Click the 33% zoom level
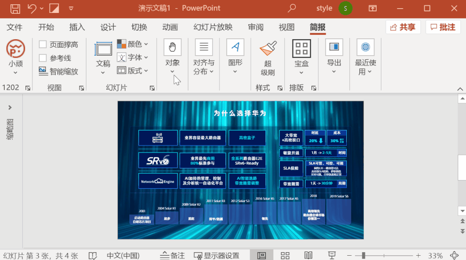 pyautogui.click(x=435, y=256)
